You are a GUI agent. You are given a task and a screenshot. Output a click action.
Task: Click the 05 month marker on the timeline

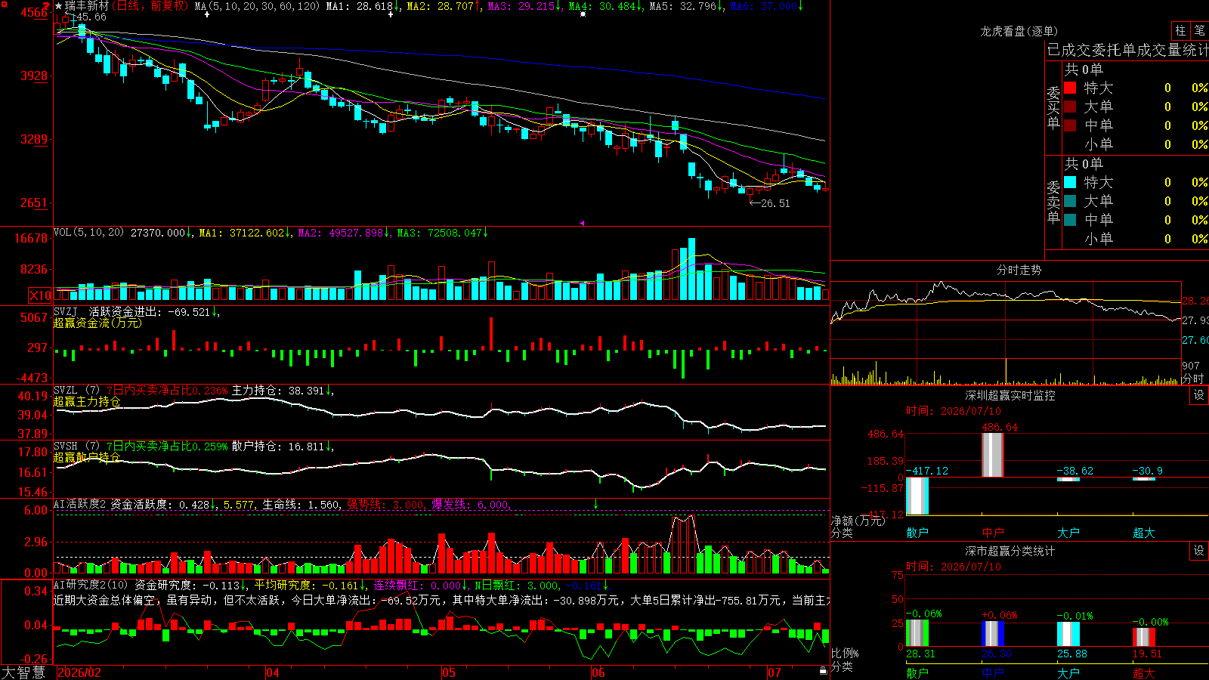(449, 672)
